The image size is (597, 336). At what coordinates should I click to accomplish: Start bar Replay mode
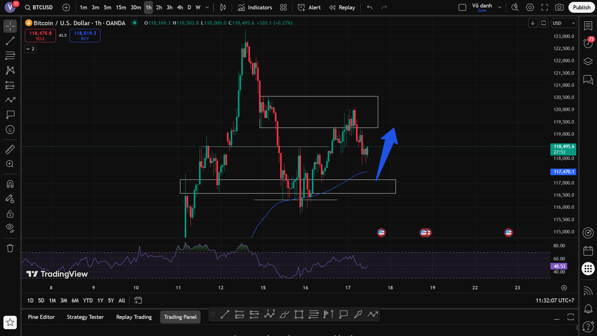coord(342,7)
